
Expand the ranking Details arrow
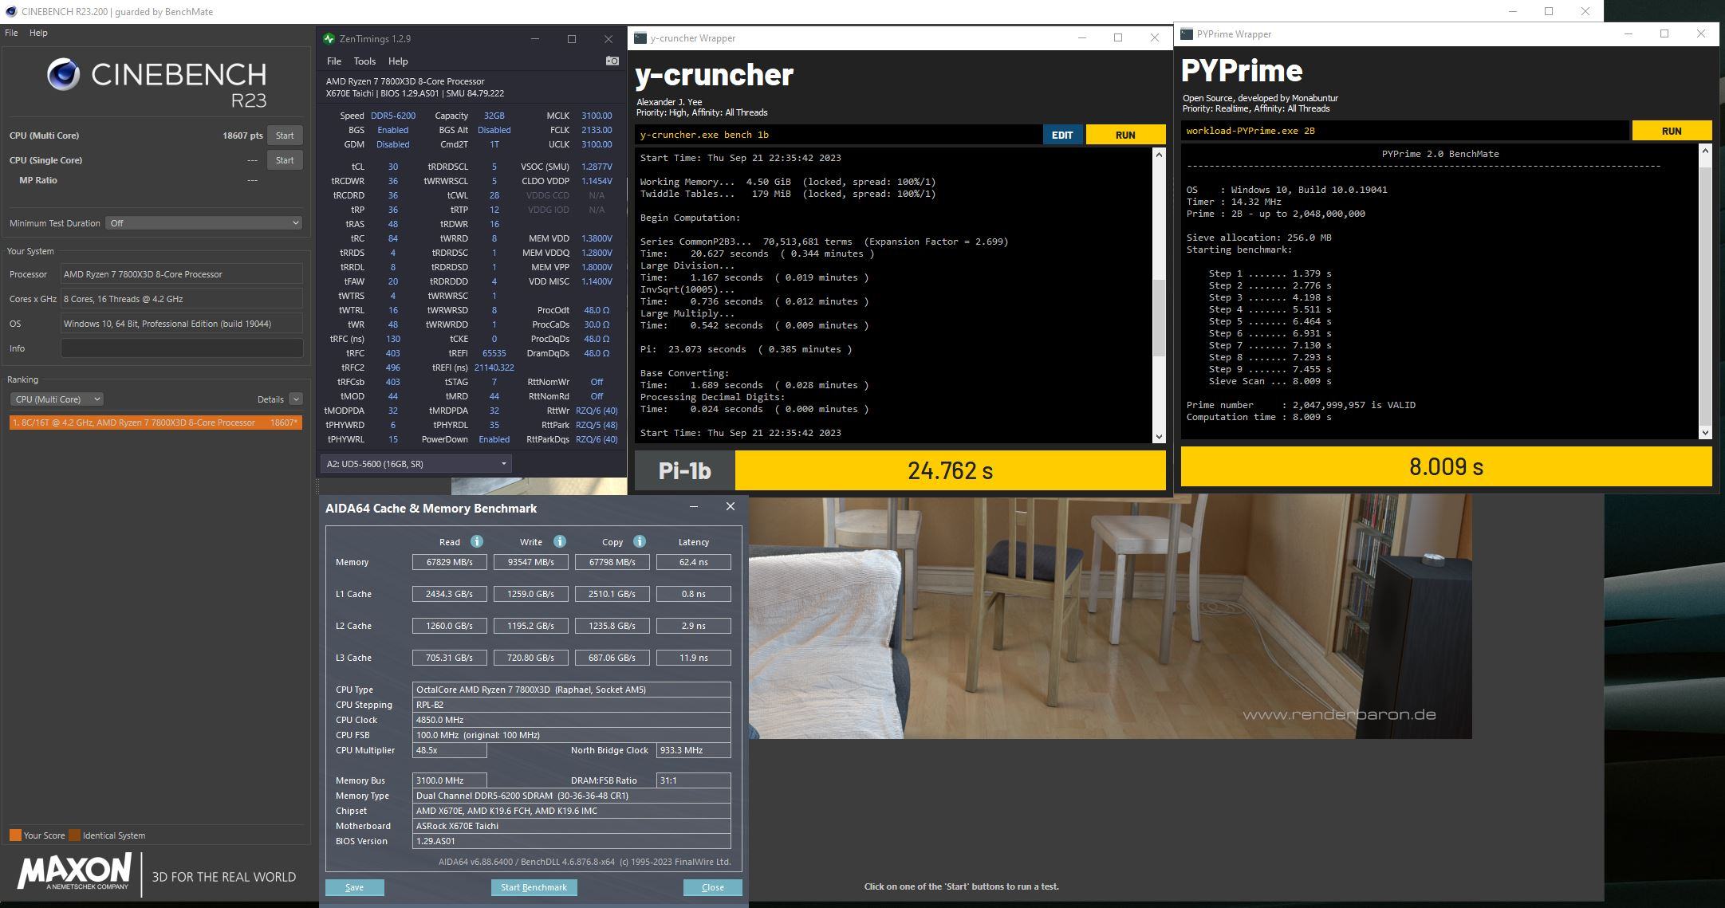pyautogui.click(x=296, y=399)
